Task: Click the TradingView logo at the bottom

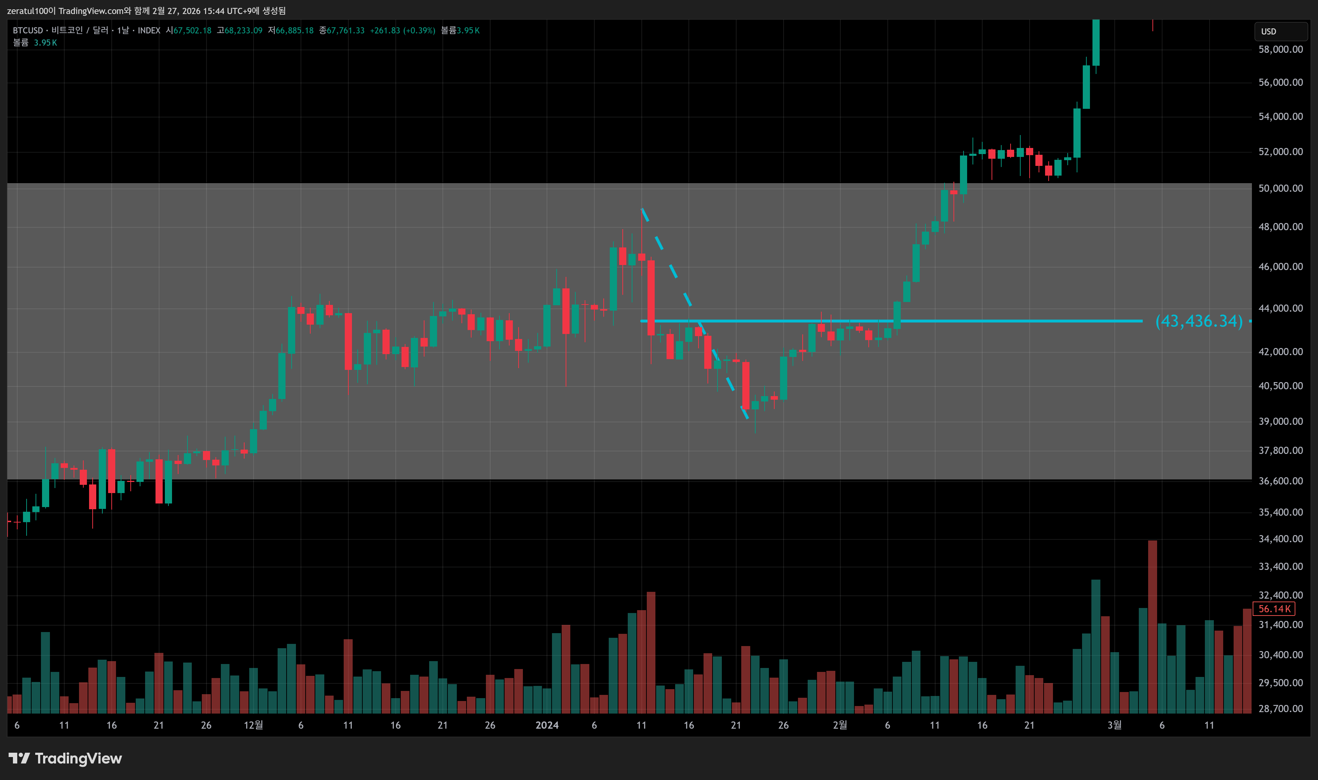Action: 65,758
